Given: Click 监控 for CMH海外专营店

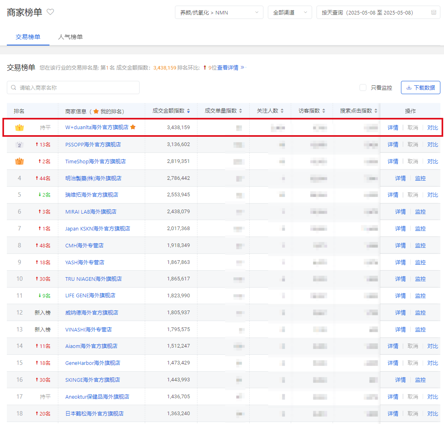Looking at the screenshot, I should (420, 245).
